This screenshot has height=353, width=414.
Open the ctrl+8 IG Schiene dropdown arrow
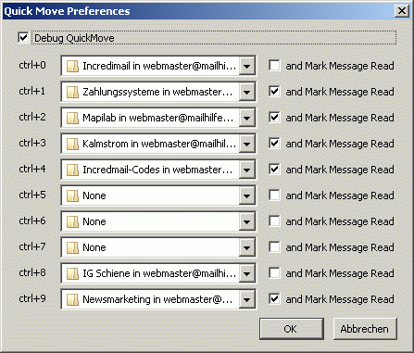click(246, 273)
